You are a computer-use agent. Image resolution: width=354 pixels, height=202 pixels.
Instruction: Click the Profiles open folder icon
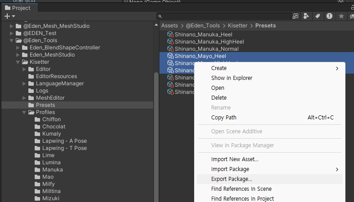tap(31, 112)
